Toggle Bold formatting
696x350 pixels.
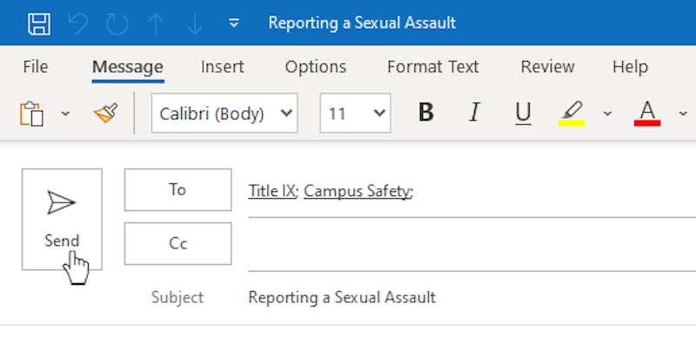tap(425, 113)
